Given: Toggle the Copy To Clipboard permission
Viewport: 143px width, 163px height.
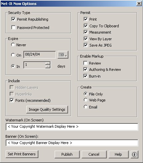Looking at the screenshot, I should (x=86, y=26).
